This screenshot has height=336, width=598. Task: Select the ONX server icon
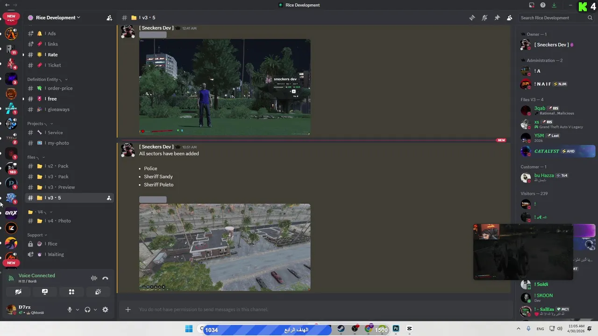11,213
